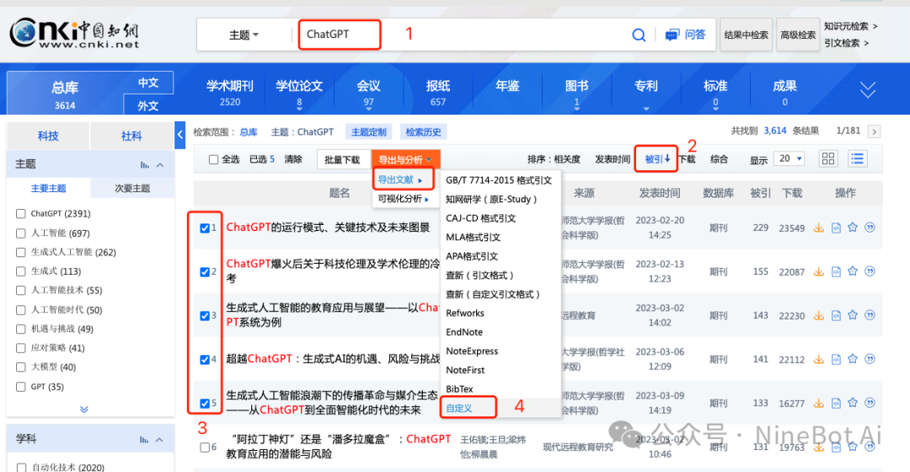Choose BibTex export format

460,389
